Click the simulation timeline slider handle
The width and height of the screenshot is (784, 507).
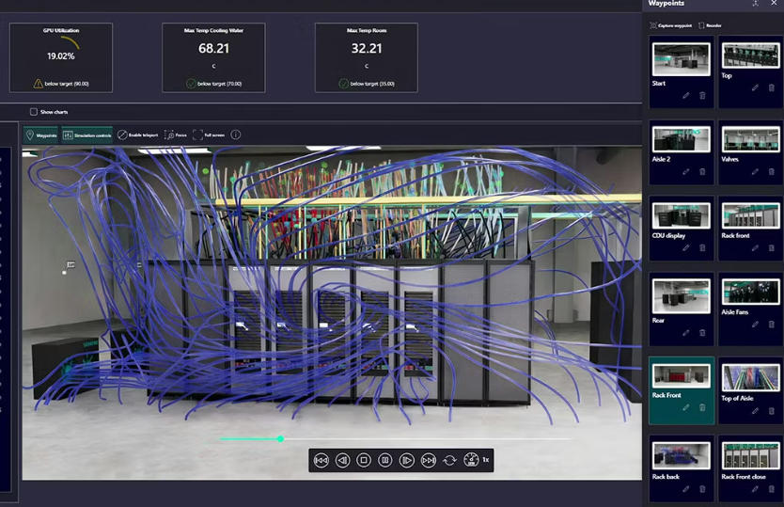(280, 438)
